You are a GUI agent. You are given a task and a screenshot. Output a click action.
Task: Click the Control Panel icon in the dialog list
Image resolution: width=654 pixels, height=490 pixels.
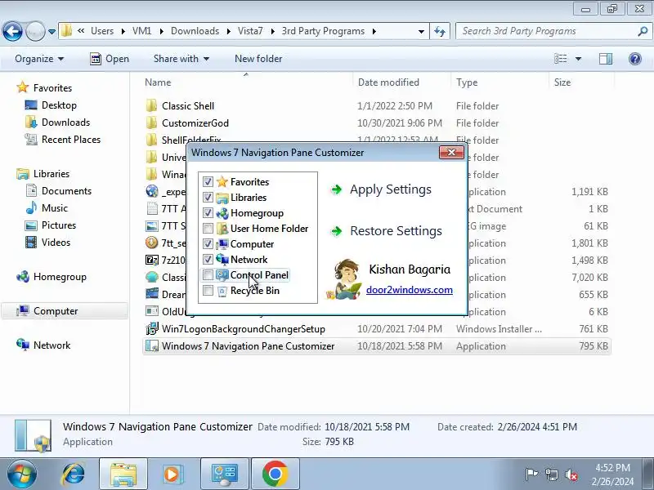[222, 275]
